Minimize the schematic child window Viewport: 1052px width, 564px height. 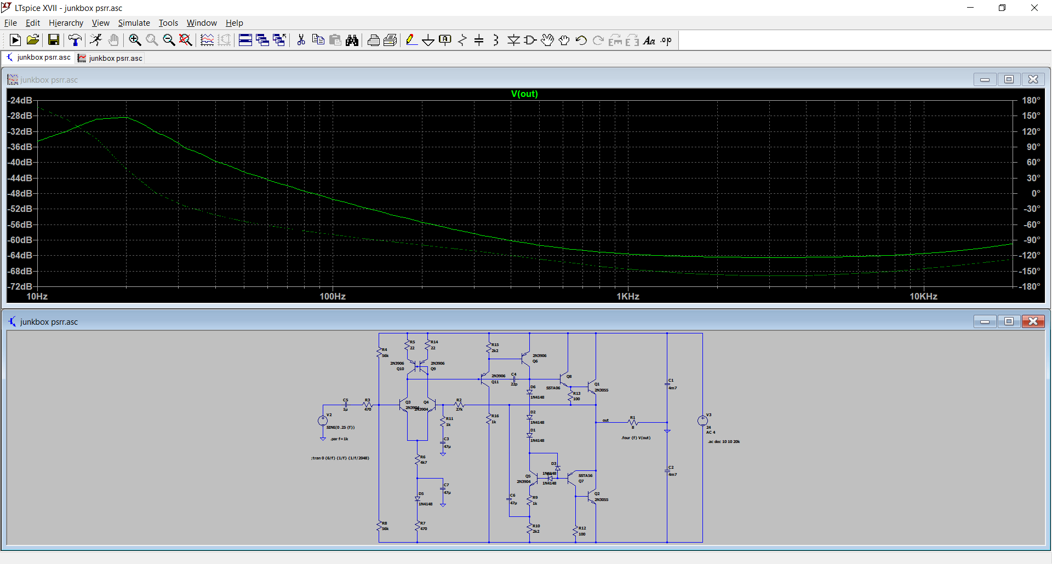985,321
